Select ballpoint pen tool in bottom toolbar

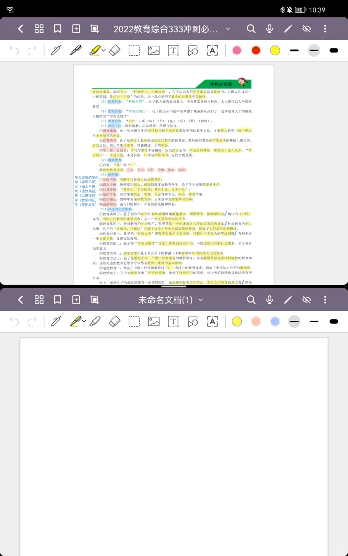tap(75, 321)
